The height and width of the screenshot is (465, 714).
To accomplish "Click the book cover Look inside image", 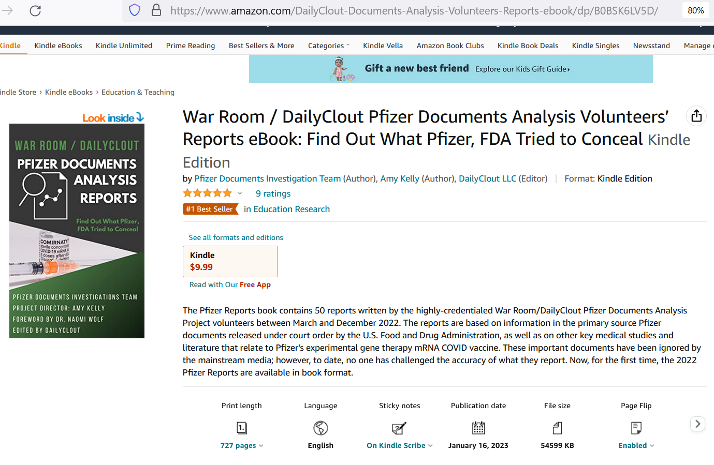I will click(77, 230).
